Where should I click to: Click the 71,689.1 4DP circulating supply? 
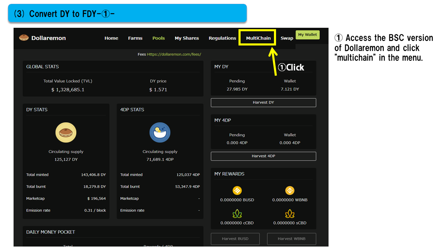click(x=160, y=160)
